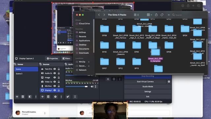Select the SP24 folder

pos(185,29)
